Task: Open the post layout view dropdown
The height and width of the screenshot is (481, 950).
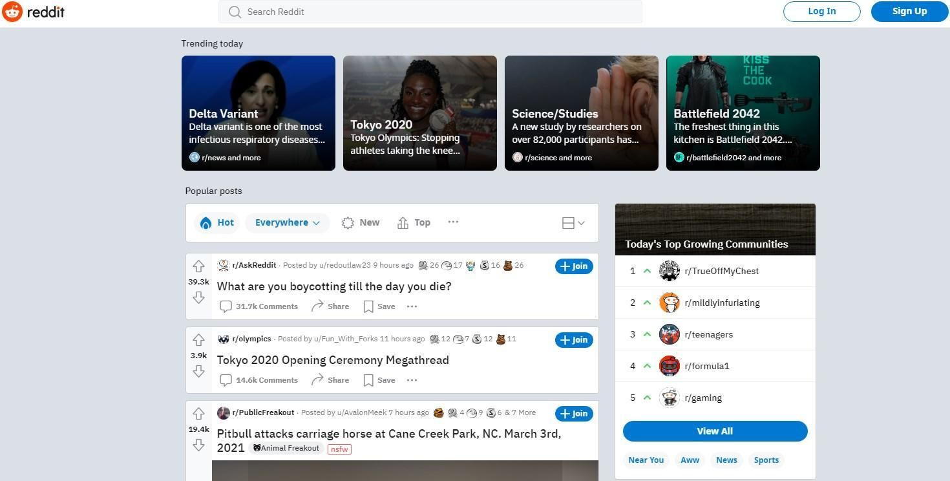Action: pos(573,223)
